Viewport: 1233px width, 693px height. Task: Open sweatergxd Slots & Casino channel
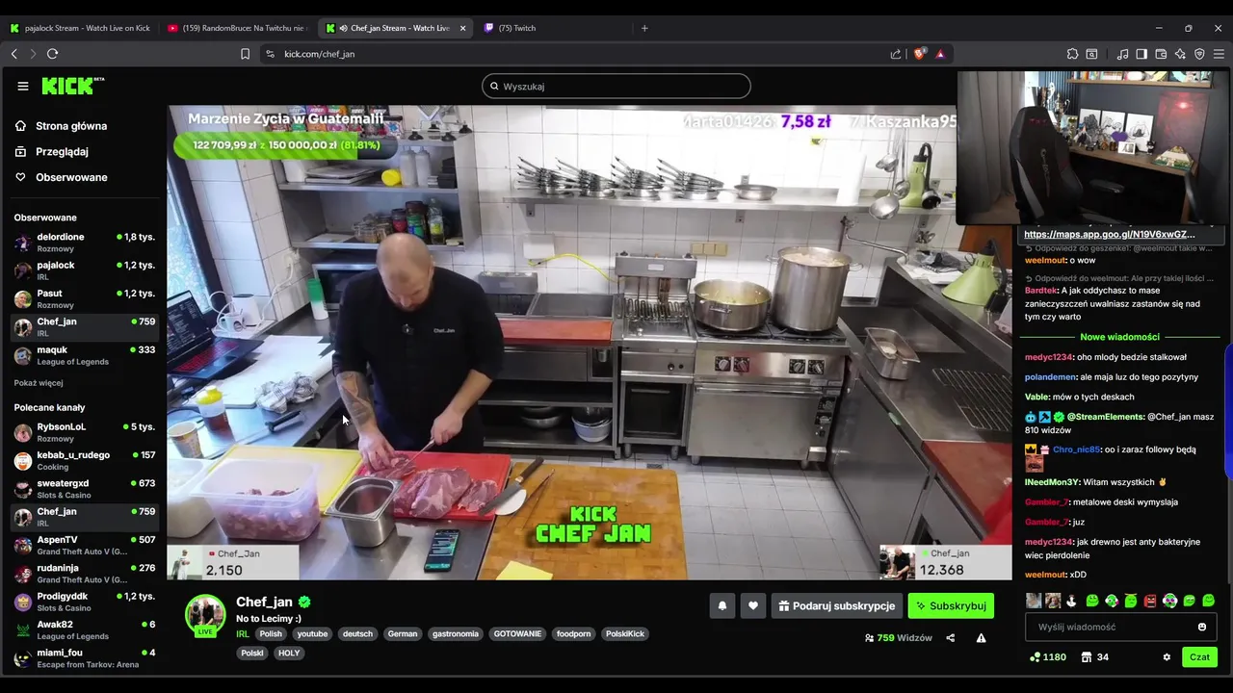(83, 489)
